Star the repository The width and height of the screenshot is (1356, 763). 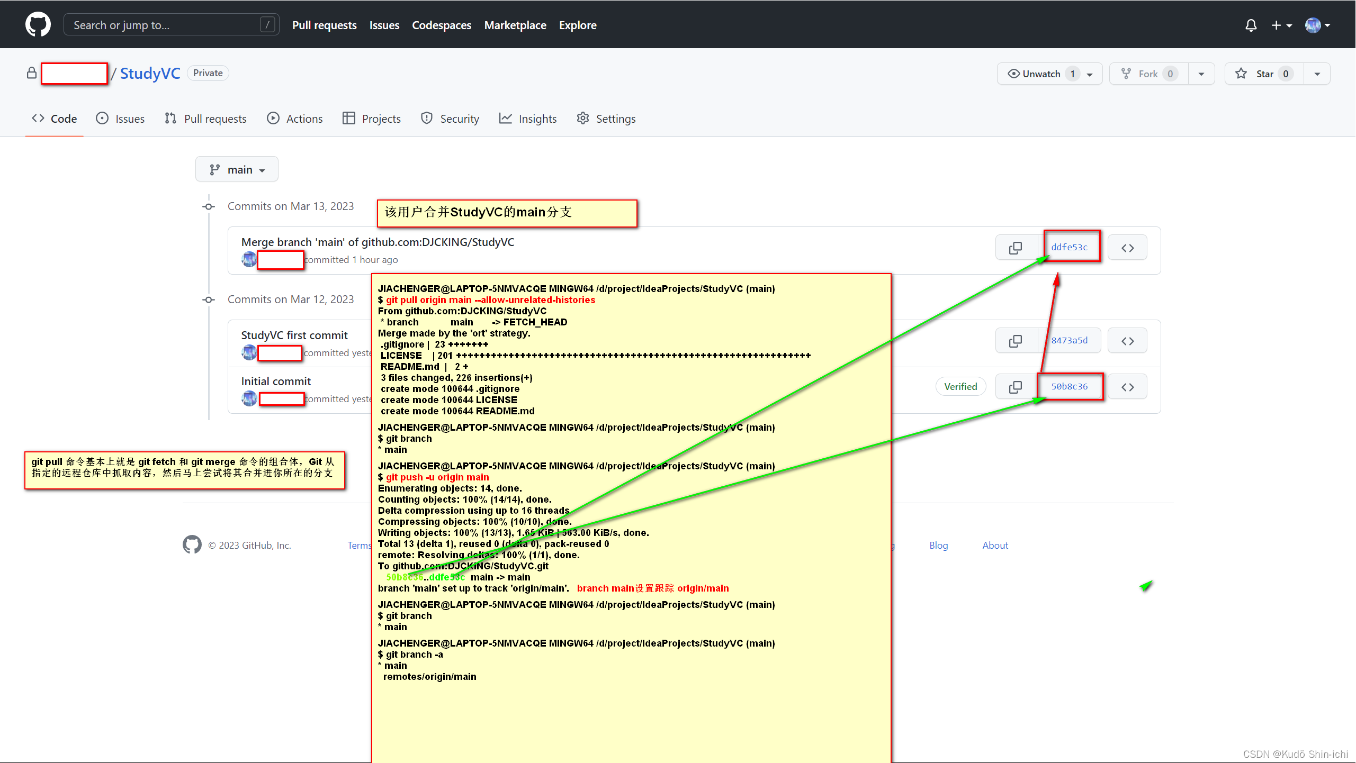pos(1264,74)
